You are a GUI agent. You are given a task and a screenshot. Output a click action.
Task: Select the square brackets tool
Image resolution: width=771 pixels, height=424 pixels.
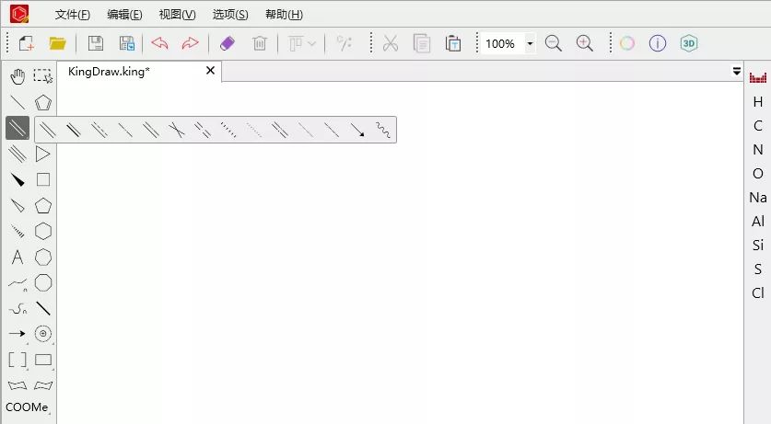[18, 360]
